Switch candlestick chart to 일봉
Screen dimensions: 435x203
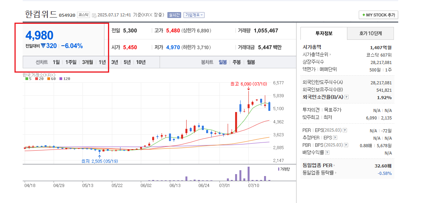(x=223, y=62)
